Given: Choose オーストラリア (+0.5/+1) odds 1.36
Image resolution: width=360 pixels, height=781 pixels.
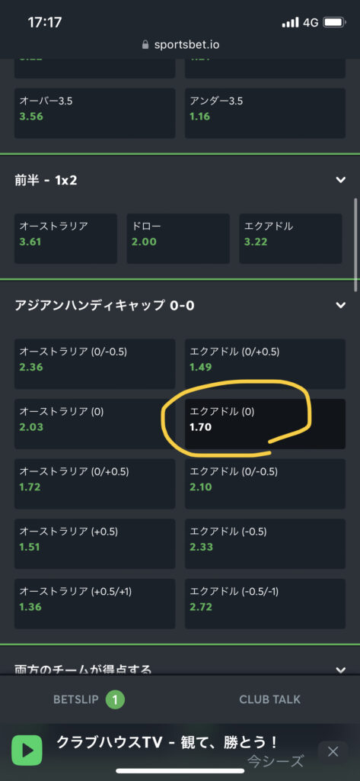Looking at the screenshot, I should [x=94, y=604].
